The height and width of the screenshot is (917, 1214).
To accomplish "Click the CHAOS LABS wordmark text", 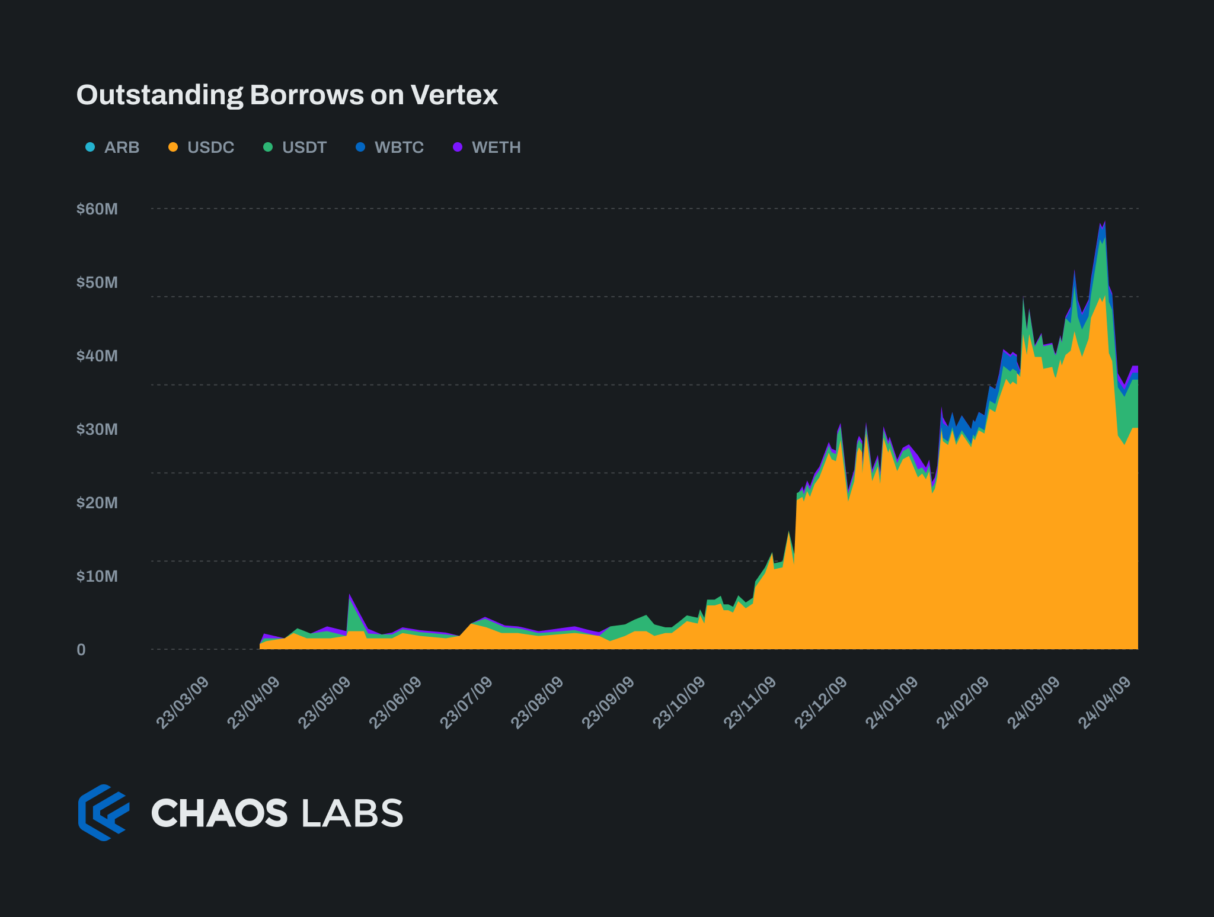I will [277, 813].
